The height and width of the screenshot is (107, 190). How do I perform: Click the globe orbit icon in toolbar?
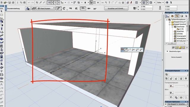(x=167, y=2)
